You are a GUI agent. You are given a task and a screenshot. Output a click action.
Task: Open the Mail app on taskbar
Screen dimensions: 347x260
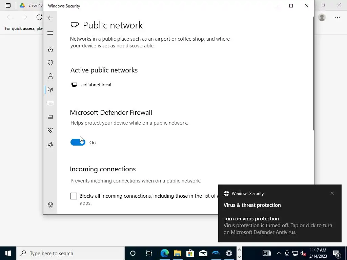click(203, 253)
